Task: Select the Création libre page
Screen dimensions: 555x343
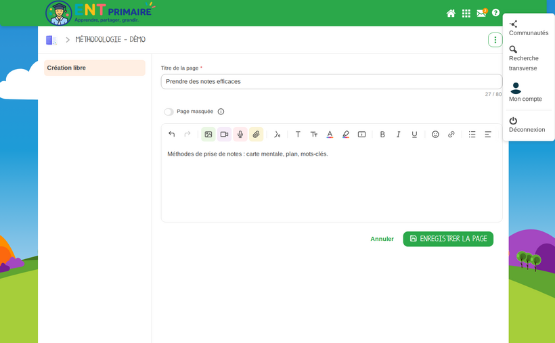Action: click(95, 68)
